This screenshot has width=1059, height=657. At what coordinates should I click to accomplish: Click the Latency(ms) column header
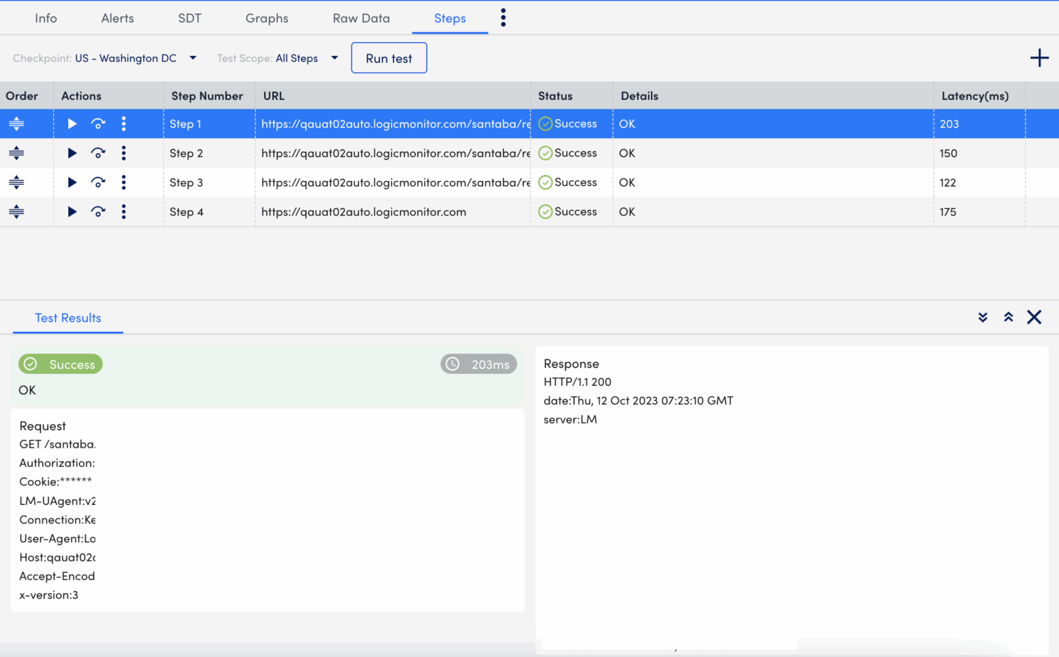pyautogui.click(x=975, y=96)
